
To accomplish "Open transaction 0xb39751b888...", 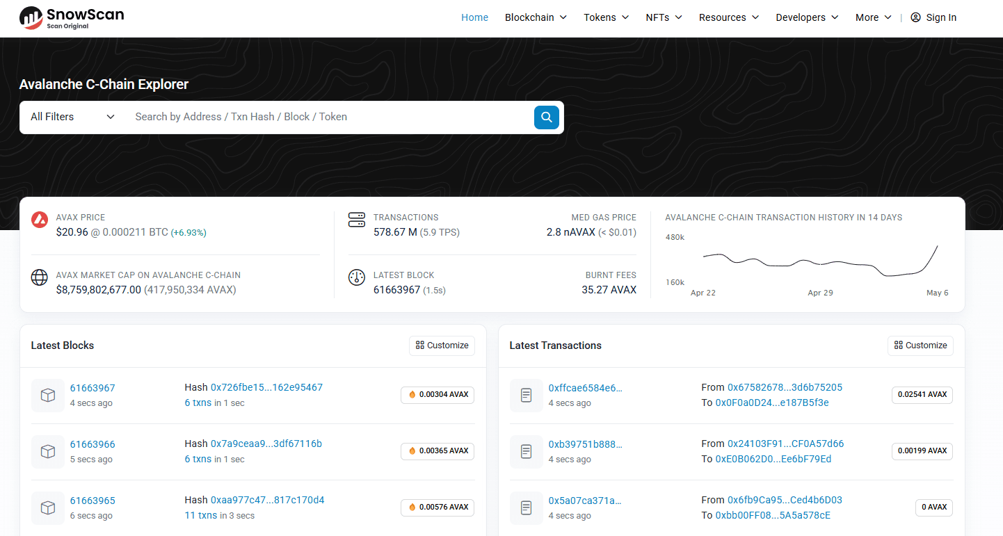I will 585,444.
